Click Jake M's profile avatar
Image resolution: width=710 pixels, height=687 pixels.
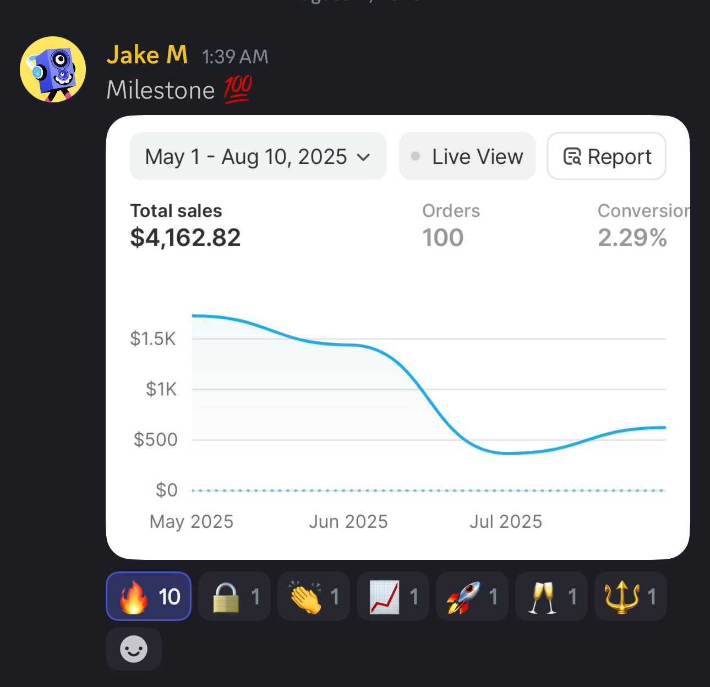click(x=53, y=69)
